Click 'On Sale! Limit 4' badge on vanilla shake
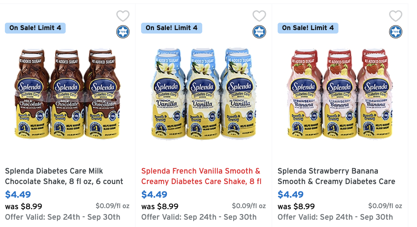Image resolution: width=417 pixels, height=227 pixels. (171, 28)
